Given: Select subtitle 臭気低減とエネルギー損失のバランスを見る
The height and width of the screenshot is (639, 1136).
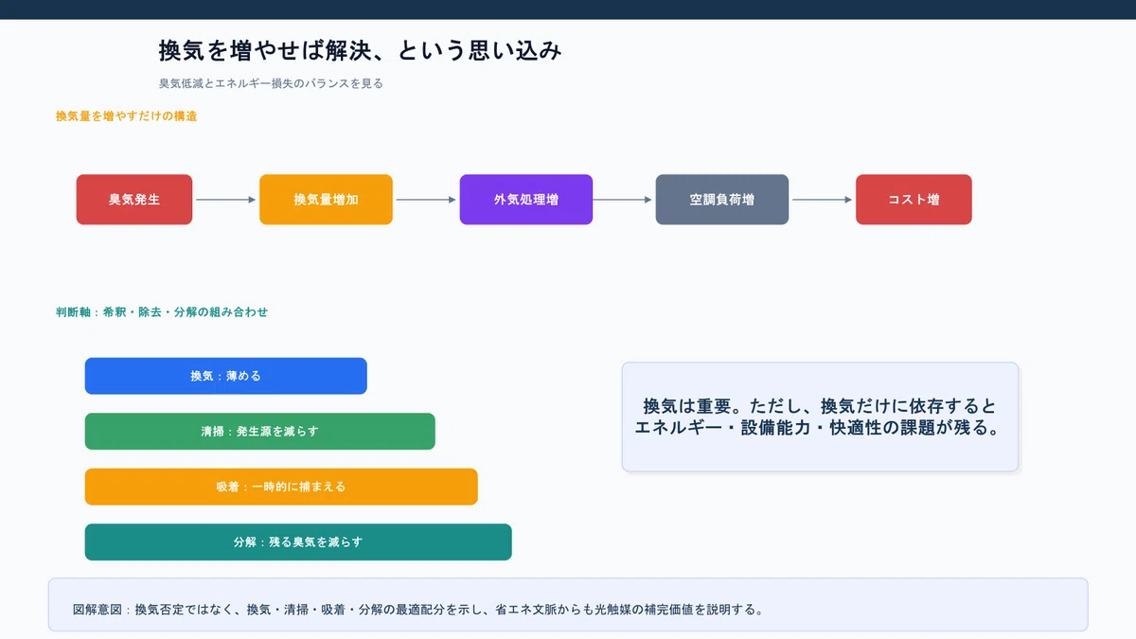Looking at the screenshot, I should coord(271,83).
